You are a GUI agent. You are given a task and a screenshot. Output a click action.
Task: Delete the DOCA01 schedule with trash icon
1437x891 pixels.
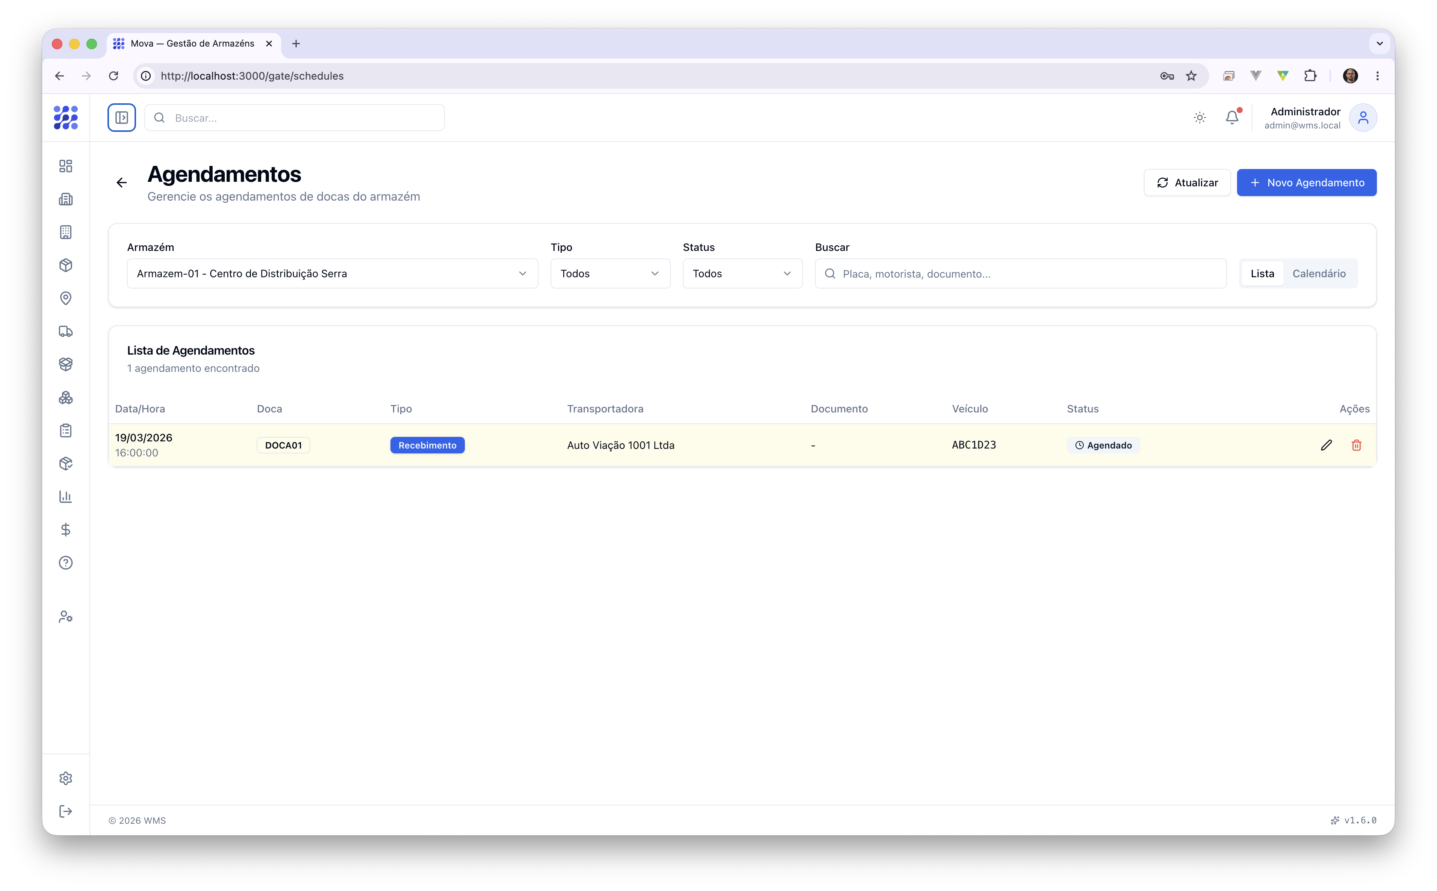1356,445
